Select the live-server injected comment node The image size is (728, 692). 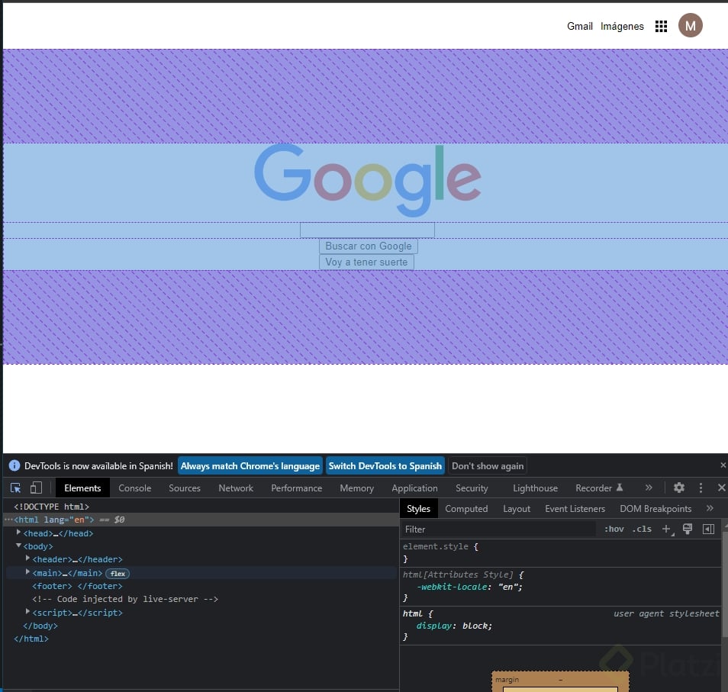point(125,599)
